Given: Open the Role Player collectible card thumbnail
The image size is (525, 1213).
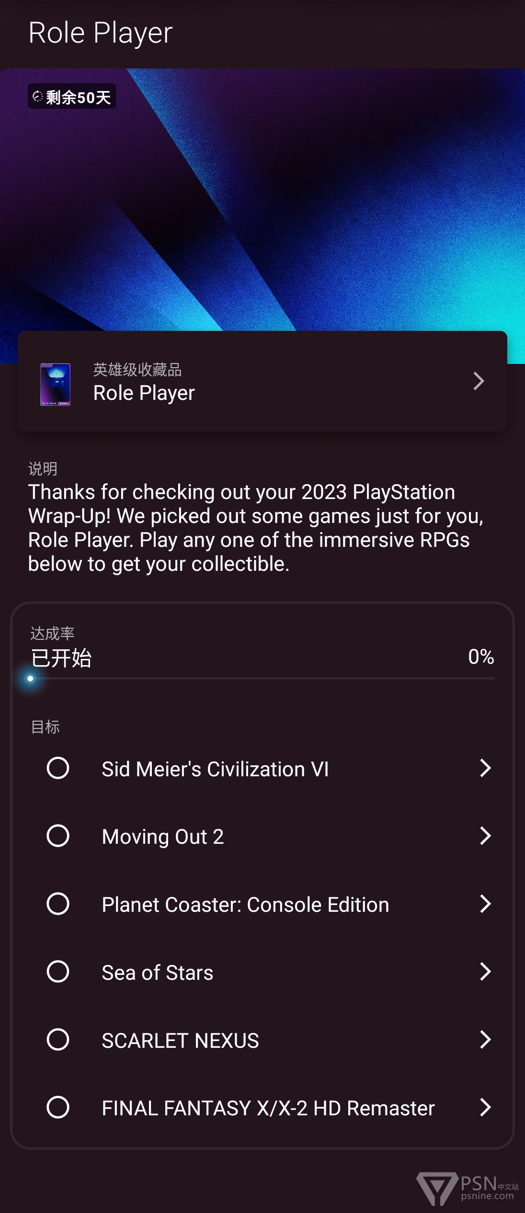Looking at the screenshot, I should pos(56,385).
